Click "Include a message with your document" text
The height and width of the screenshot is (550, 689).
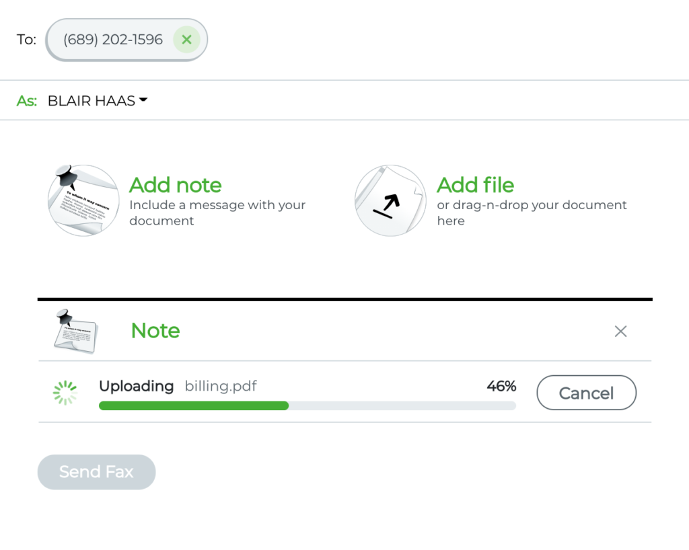point(217,212)
